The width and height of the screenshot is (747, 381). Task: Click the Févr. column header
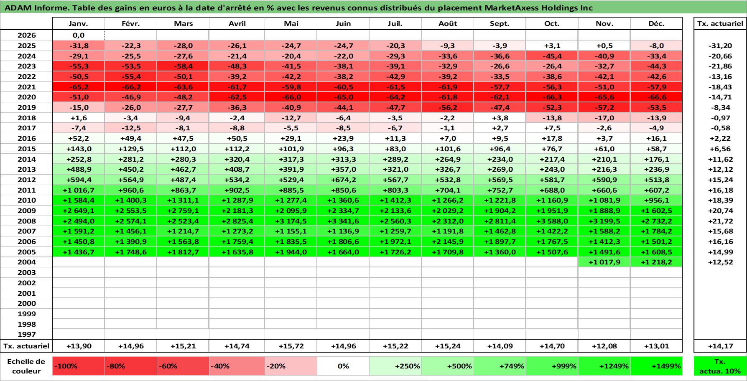(131, 23)
